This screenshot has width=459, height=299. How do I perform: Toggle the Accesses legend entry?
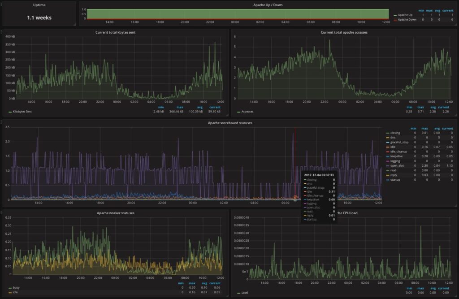click(x=248, y=112)
